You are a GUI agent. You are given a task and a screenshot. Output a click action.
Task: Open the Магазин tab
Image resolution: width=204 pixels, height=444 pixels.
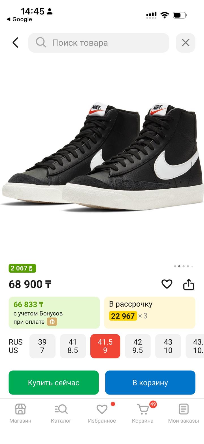tap(20, 413)
